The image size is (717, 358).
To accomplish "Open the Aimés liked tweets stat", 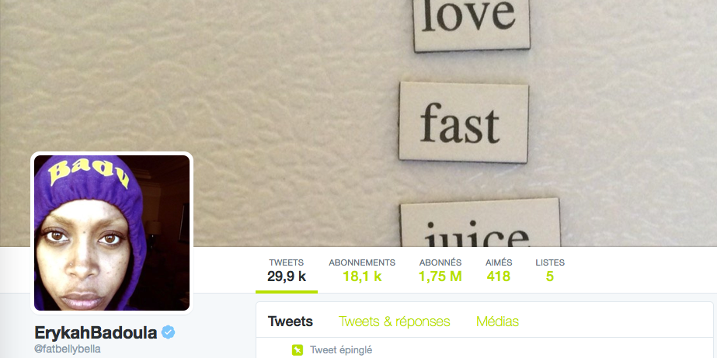I will pos(499,270).
